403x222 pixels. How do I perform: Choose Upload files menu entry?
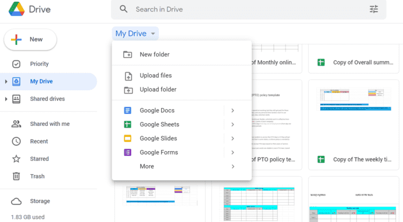(x=182, y=75)
